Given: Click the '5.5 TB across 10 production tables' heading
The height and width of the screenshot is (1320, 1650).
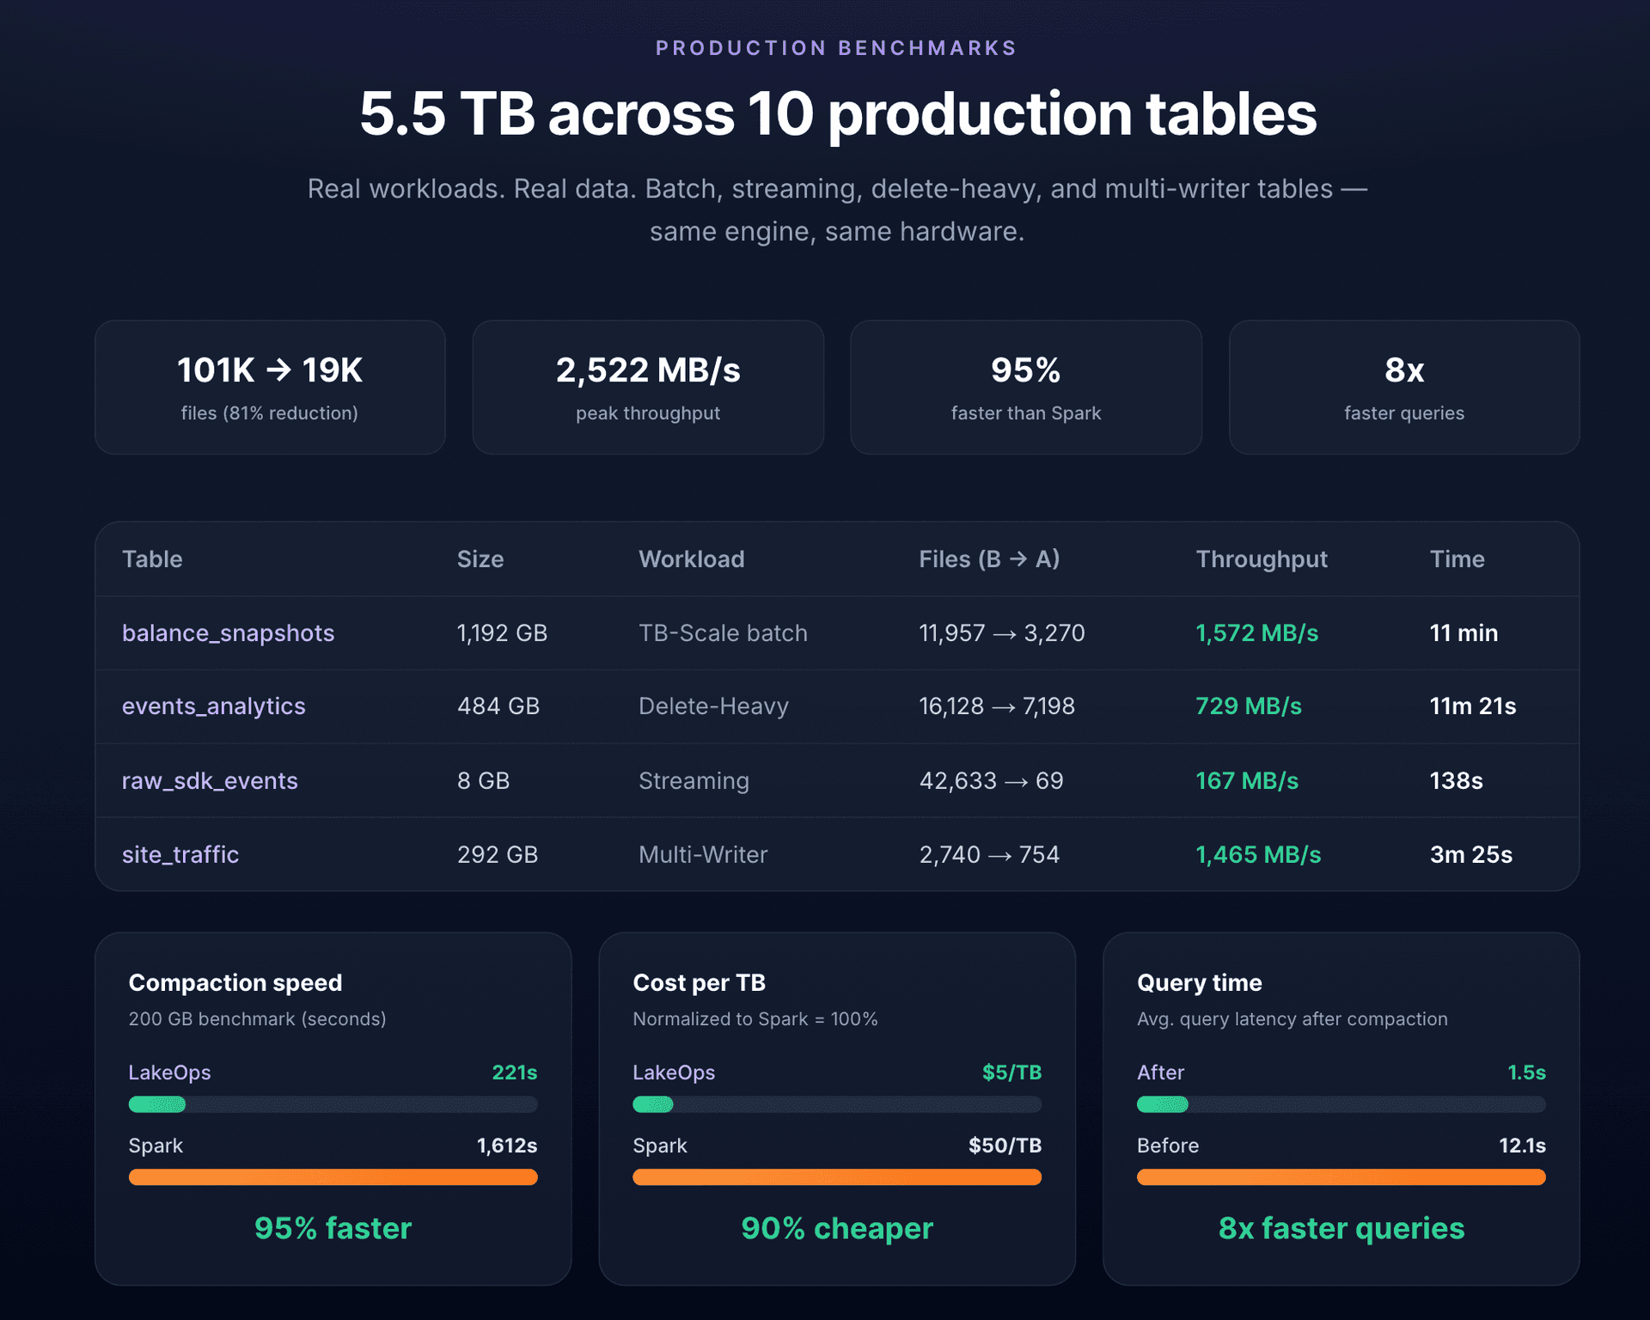Looking at the screenshot, I should 838,114.
